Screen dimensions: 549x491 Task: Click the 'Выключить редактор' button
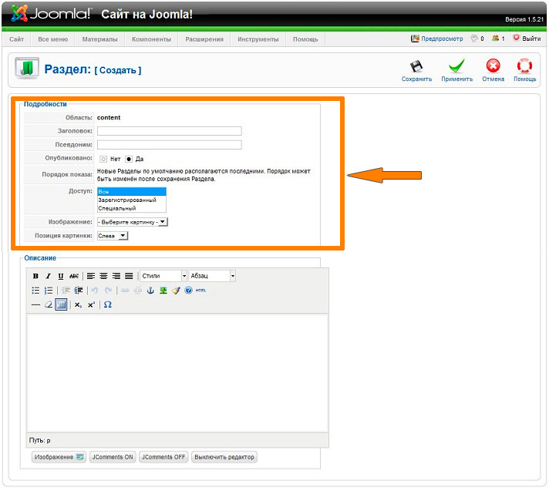[x=224, y=457]
